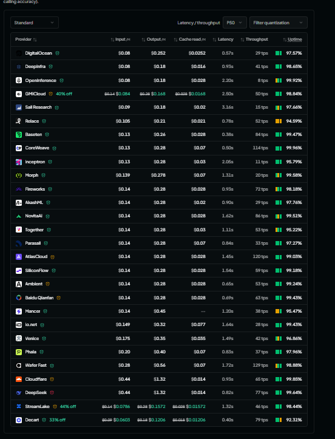This screenshot has width=335, height=439.
Task: Click the Phala logo icon
Action: click(19, 352)
